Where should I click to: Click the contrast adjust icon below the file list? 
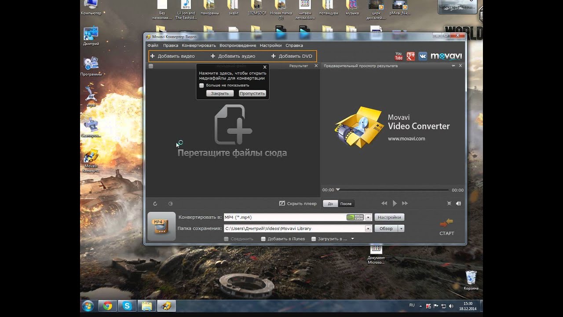pos(170,203)
